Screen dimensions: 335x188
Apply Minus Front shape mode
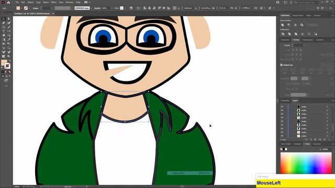coord(289,25)
